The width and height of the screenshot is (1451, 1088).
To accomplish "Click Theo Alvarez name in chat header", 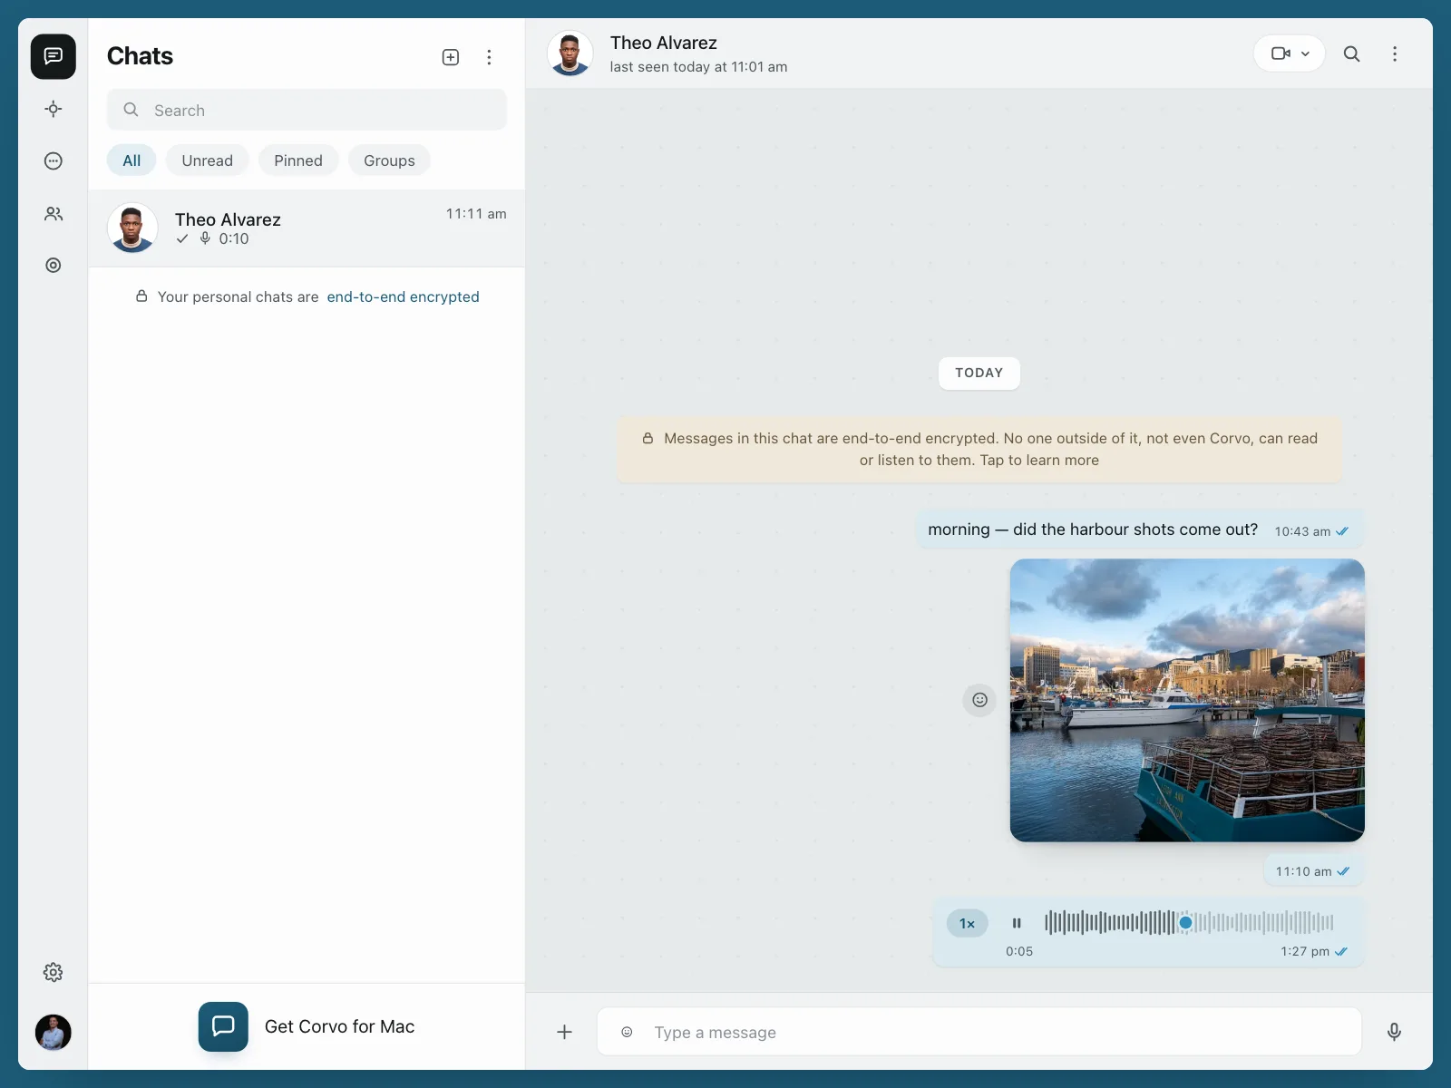I will (664, 43).
